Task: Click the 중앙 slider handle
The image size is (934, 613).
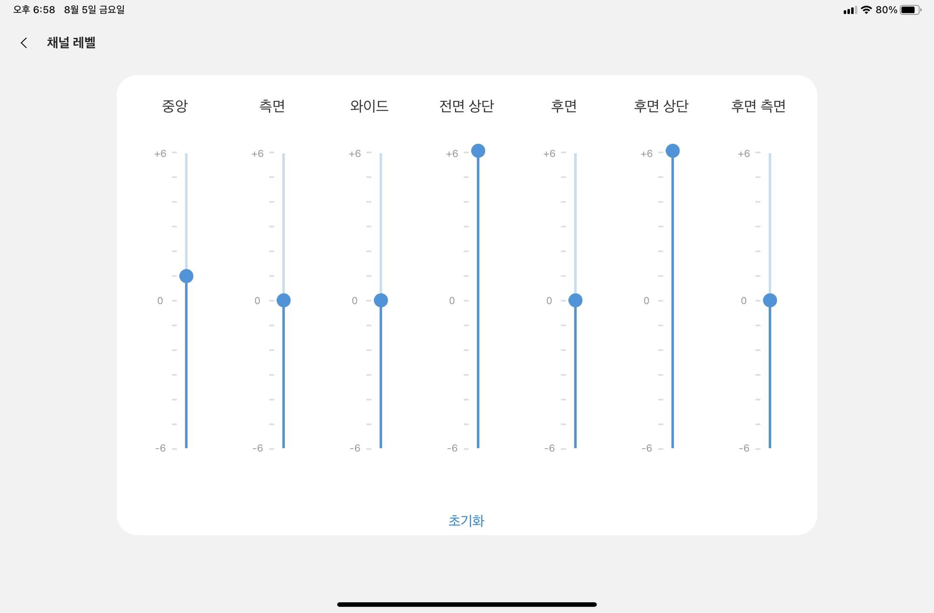Action: click(186, 276)
